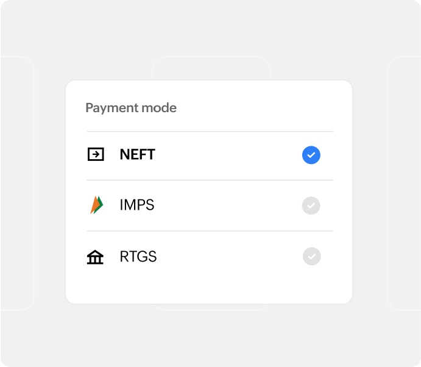The height and width of the screenshot is (367, 421).
Task: Click the faded card at right edge
Action: (x=404, y=183)
